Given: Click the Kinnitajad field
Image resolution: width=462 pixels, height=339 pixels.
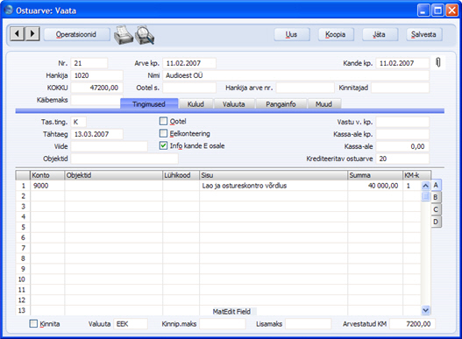Looking at the screenshot, I should click(x=400, y=88).
